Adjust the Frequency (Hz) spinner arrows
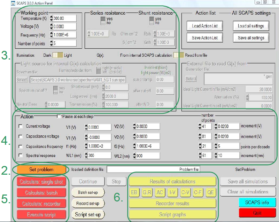This screenshot has height=222, width=279. coord(52,35)
